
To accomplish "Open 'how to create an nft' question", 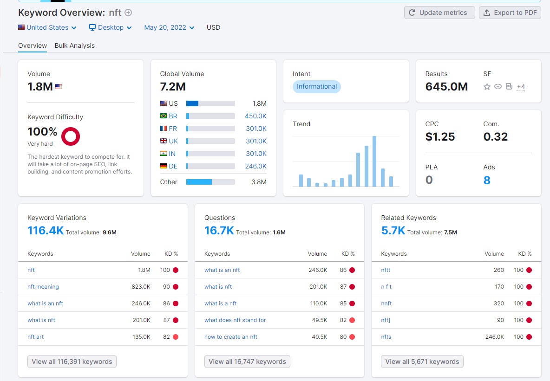I will pyautogui.click(x=231, y=337).
